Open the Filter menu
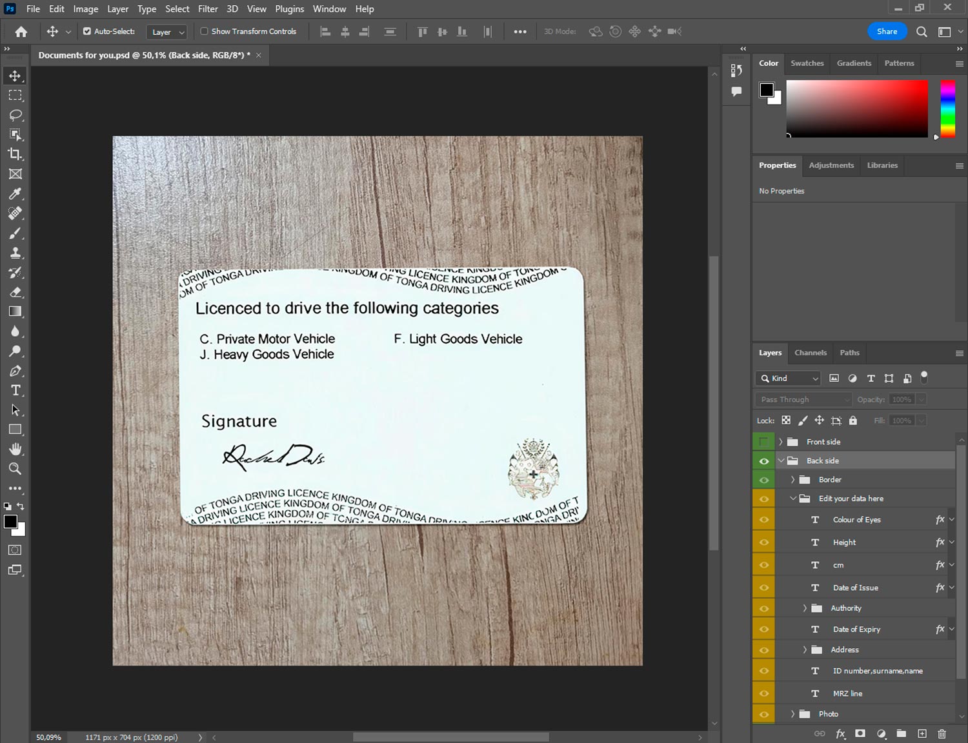The image size is (968, 743). coord(207,9)
